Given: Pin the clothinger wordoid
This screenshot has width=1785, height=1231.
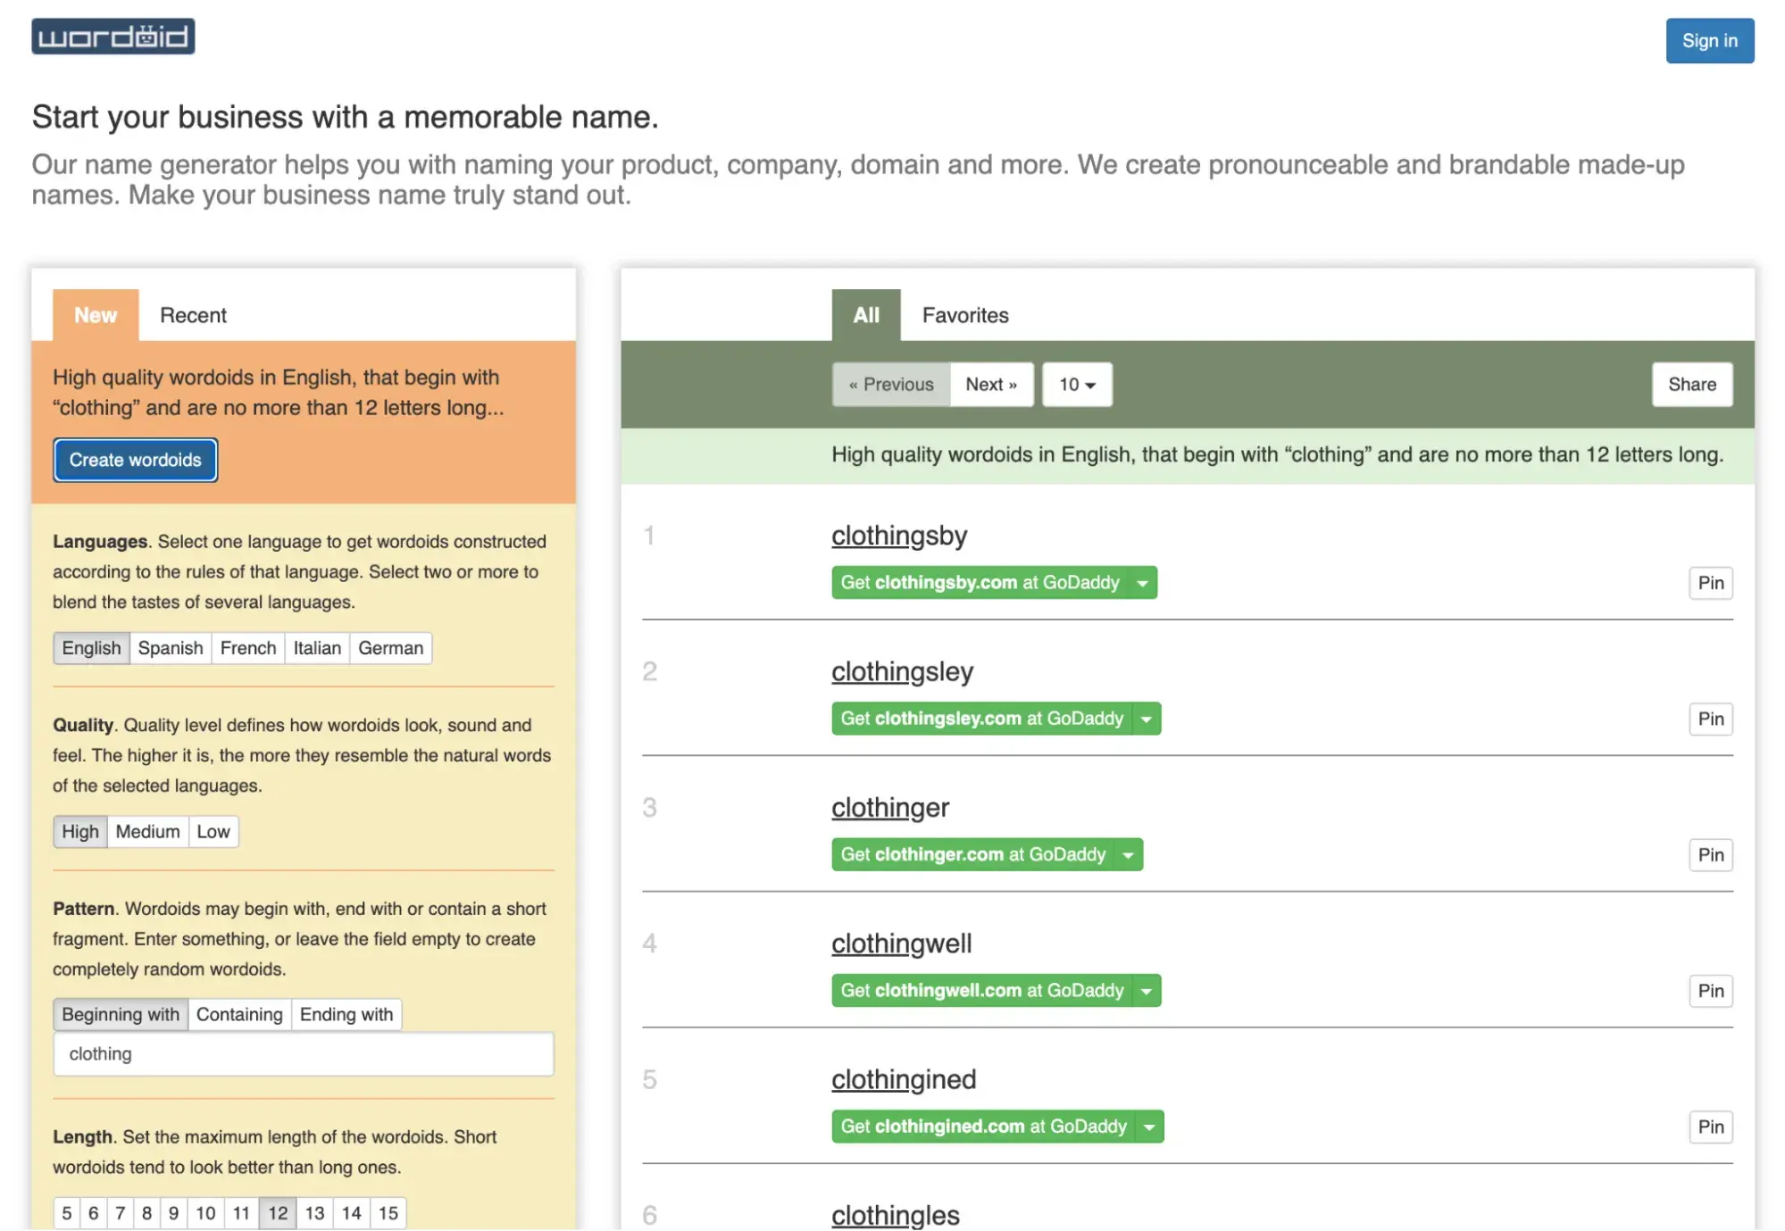Looking at the screenshot, I should tap(1711, 855).
